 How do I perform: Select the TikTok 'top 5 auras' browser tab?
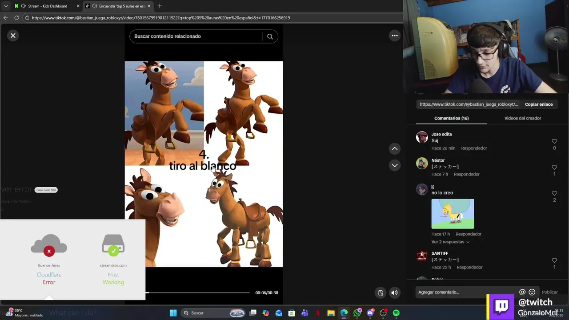tap(119, 6)
